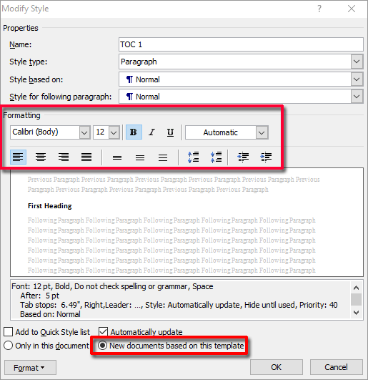The height and width of the screenshot is (380, 368).
Task: Open the Style type dropdown
Action: tap(357, 62)
